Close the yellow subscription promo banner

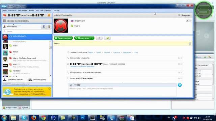[x=50, y=89]
